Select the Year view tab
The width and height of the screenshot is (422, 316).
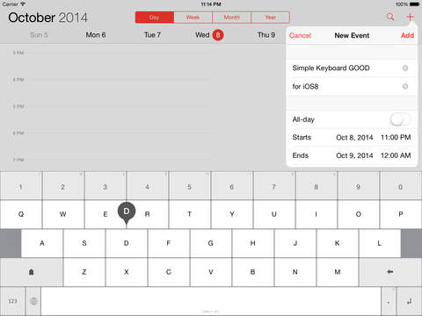coord(271,18)
